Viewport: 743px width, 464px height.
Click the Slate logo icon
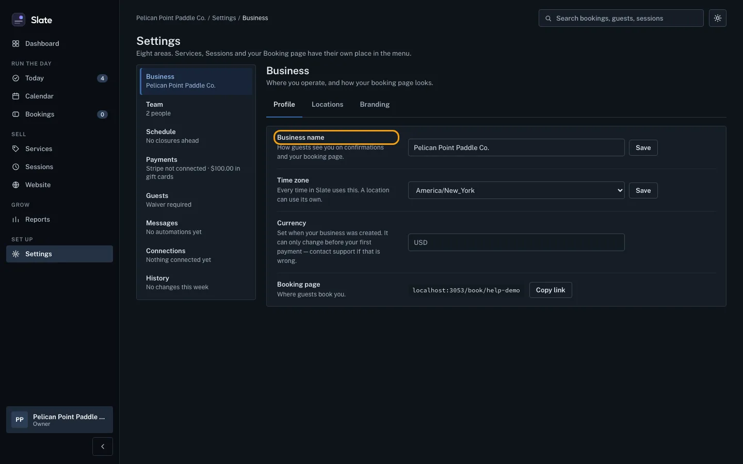click(19, 20)
